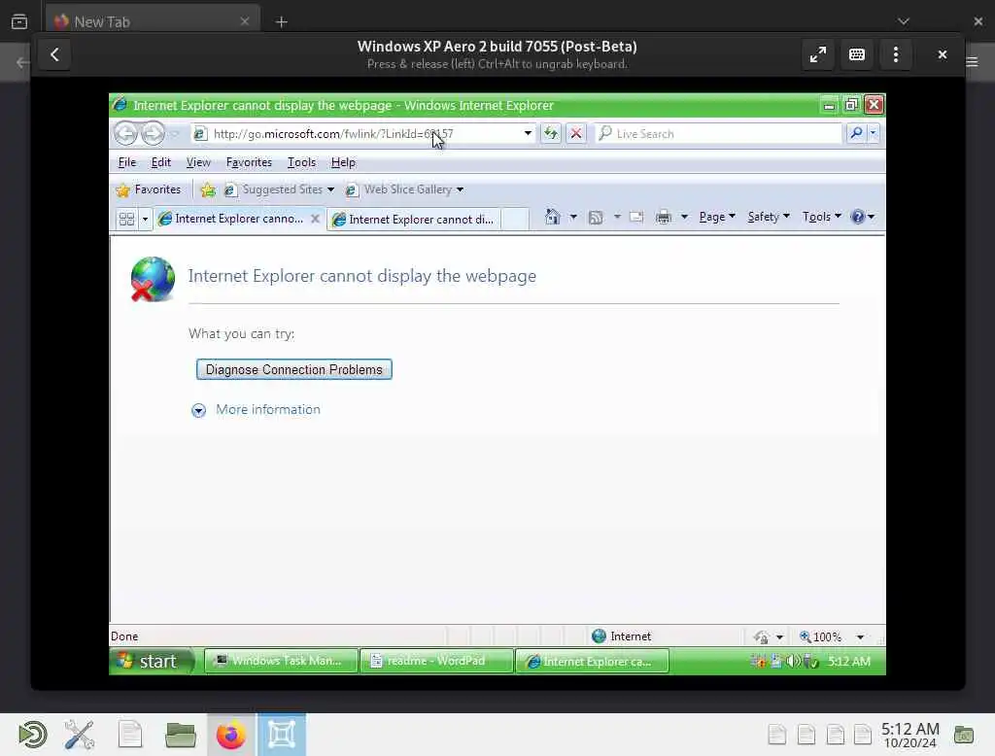The width and height of the screenshot is (995, 756).
Task: Open the blue Help question mark icon
Action: [858, 217]
